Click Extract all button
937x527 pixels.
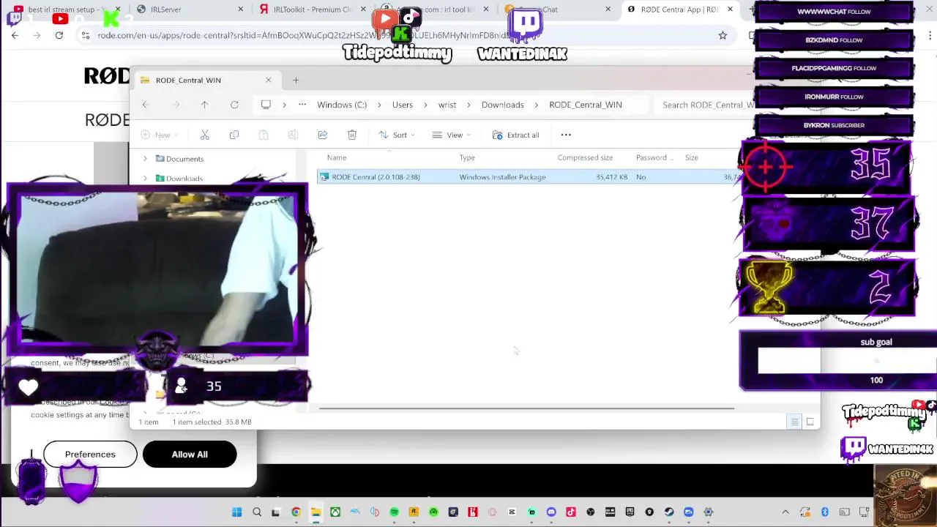tap(516, 135)
